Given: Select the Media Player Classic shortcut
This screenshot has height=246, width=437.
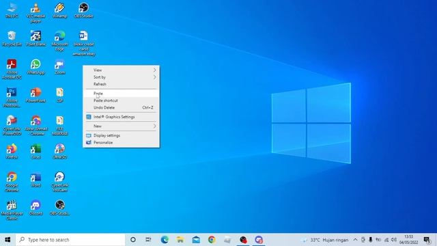Looking at the screenshot, I should 12,210.
